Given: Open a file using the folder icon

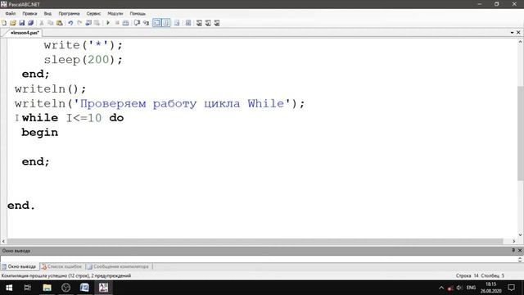Looking at the screenshot, I should pos(13,23).
